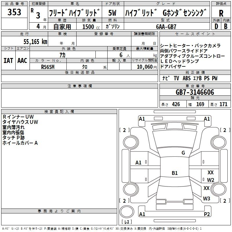Click the chassis number GB7-3146606
This screenshot has width=232, height=232.
(x=195, y=92)
